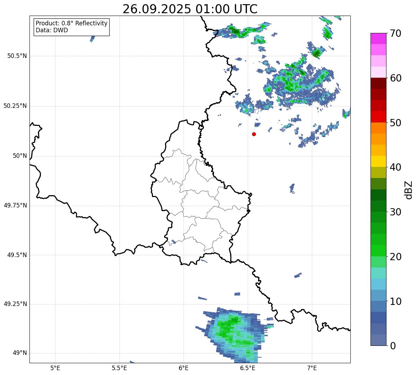Viewport: 417px width, 375px height.
Task: Click the 6°E longitude label
Action: tap(184, 368)
